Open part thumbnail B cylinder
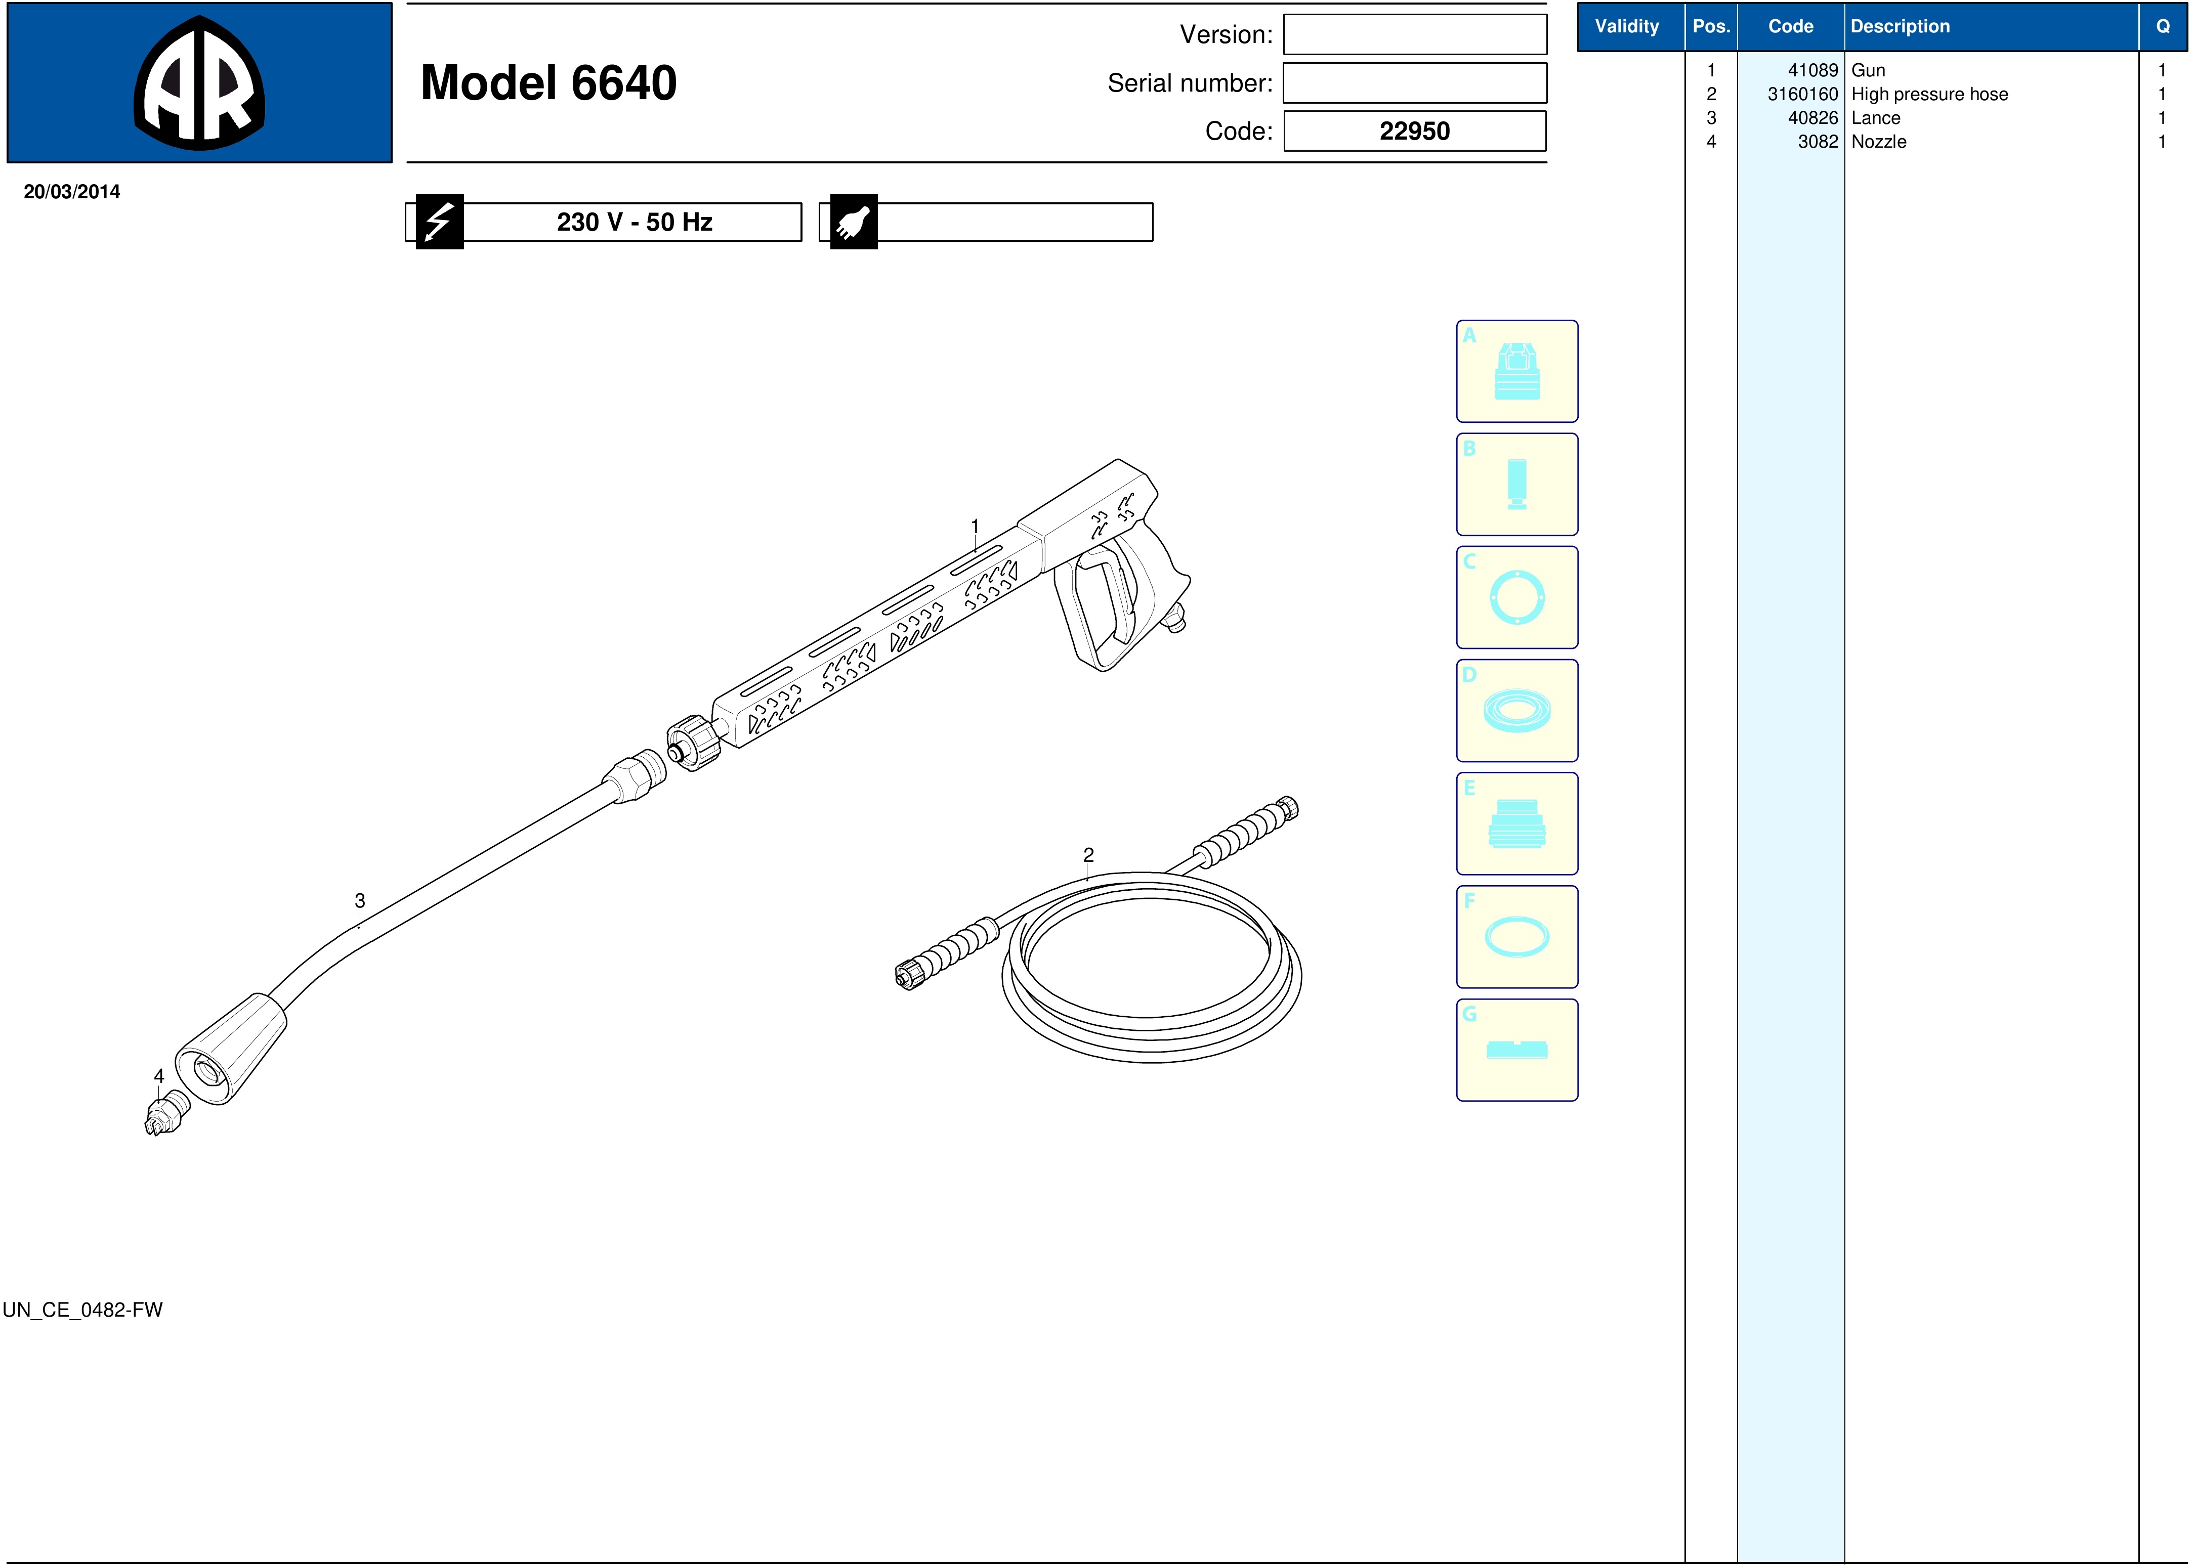Image resolution: width=2194 pixels, height=1566 pixels. (1516, 484)
